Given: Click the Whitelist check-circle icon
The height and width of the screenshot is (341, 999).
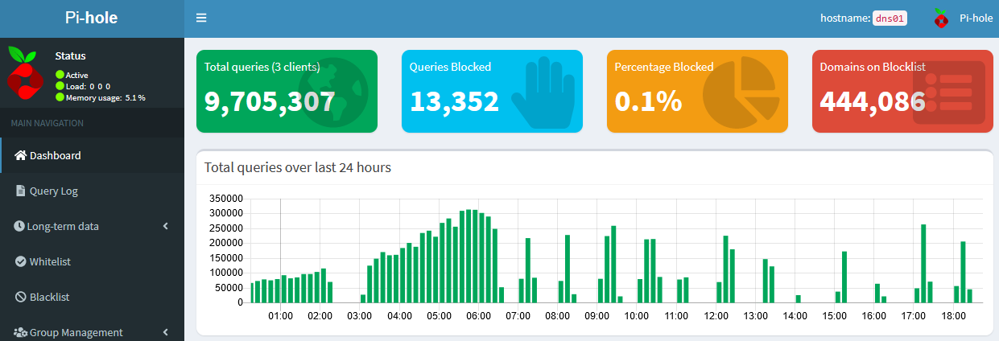Looking at the screenshot, I should point(21,261).
